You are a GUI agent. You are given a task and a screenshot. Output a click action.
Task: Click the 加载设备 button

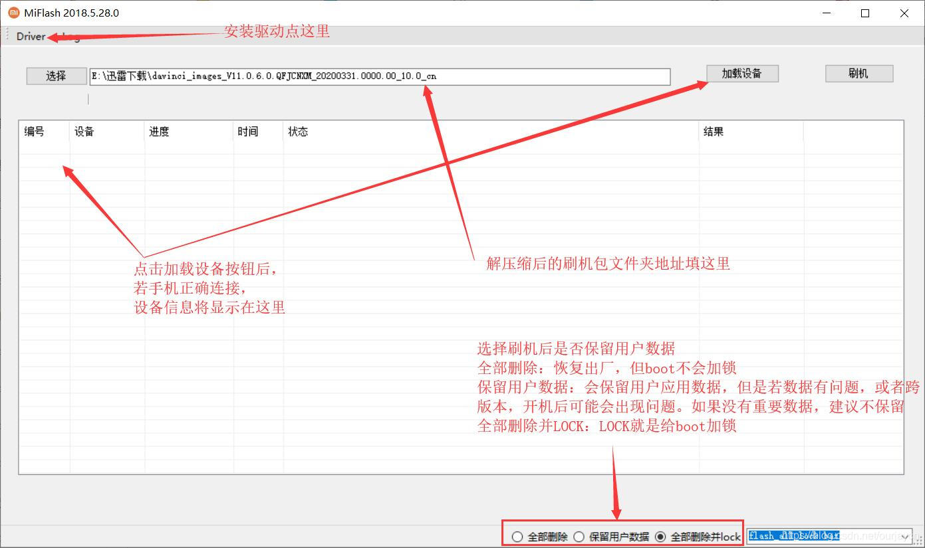click(741, 73)
